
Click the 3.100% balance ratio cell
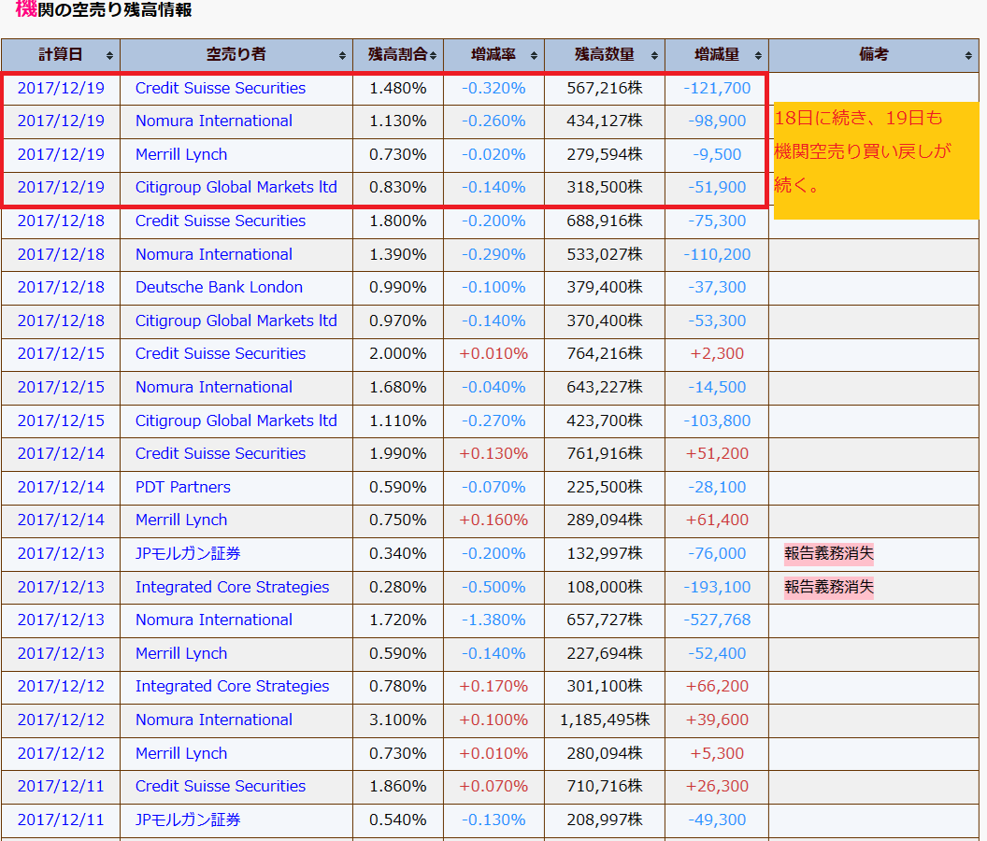398,720
